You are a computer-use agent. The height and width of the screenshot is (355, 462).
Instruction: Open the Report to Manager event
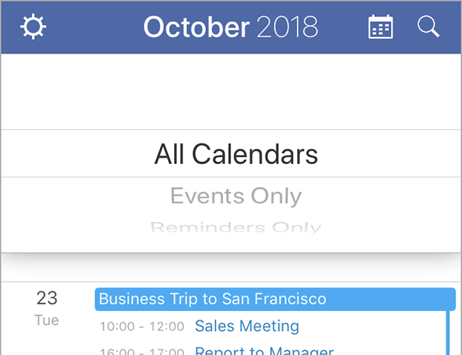pos(264,351)
